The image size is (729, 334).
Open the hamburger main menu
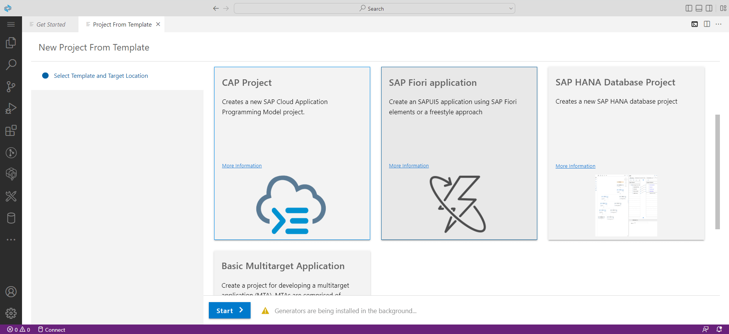(x=11, y=24)
